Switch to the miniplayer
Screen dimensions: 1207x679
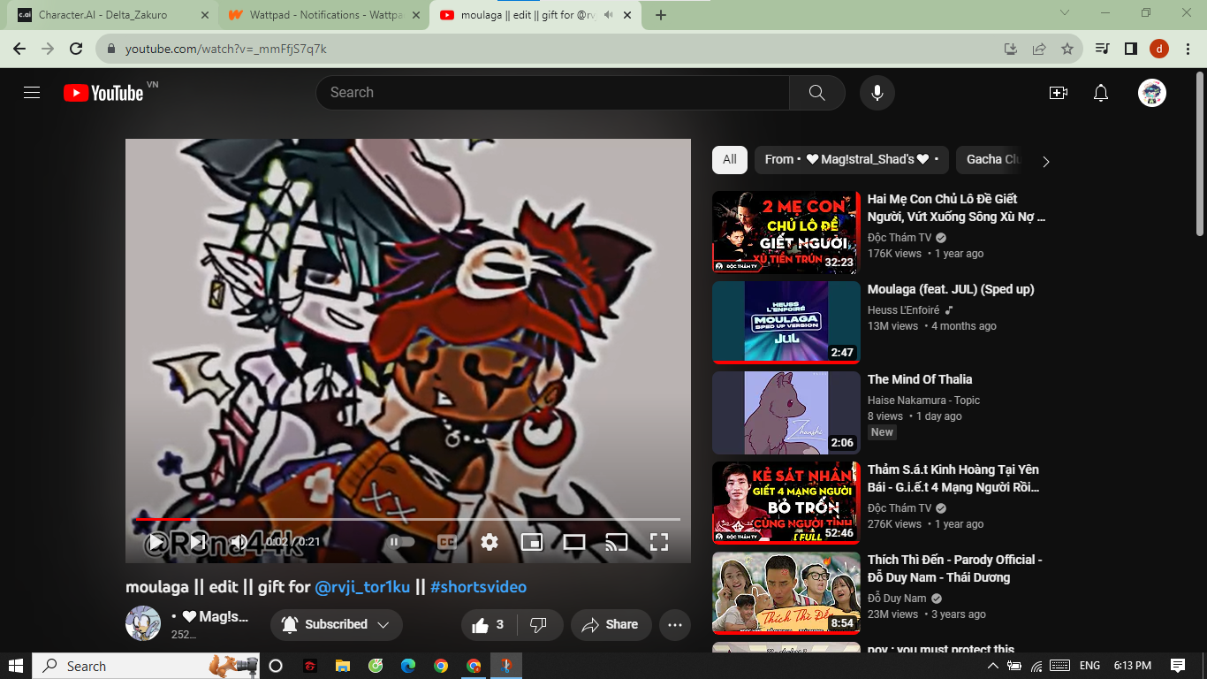point(532,542)
